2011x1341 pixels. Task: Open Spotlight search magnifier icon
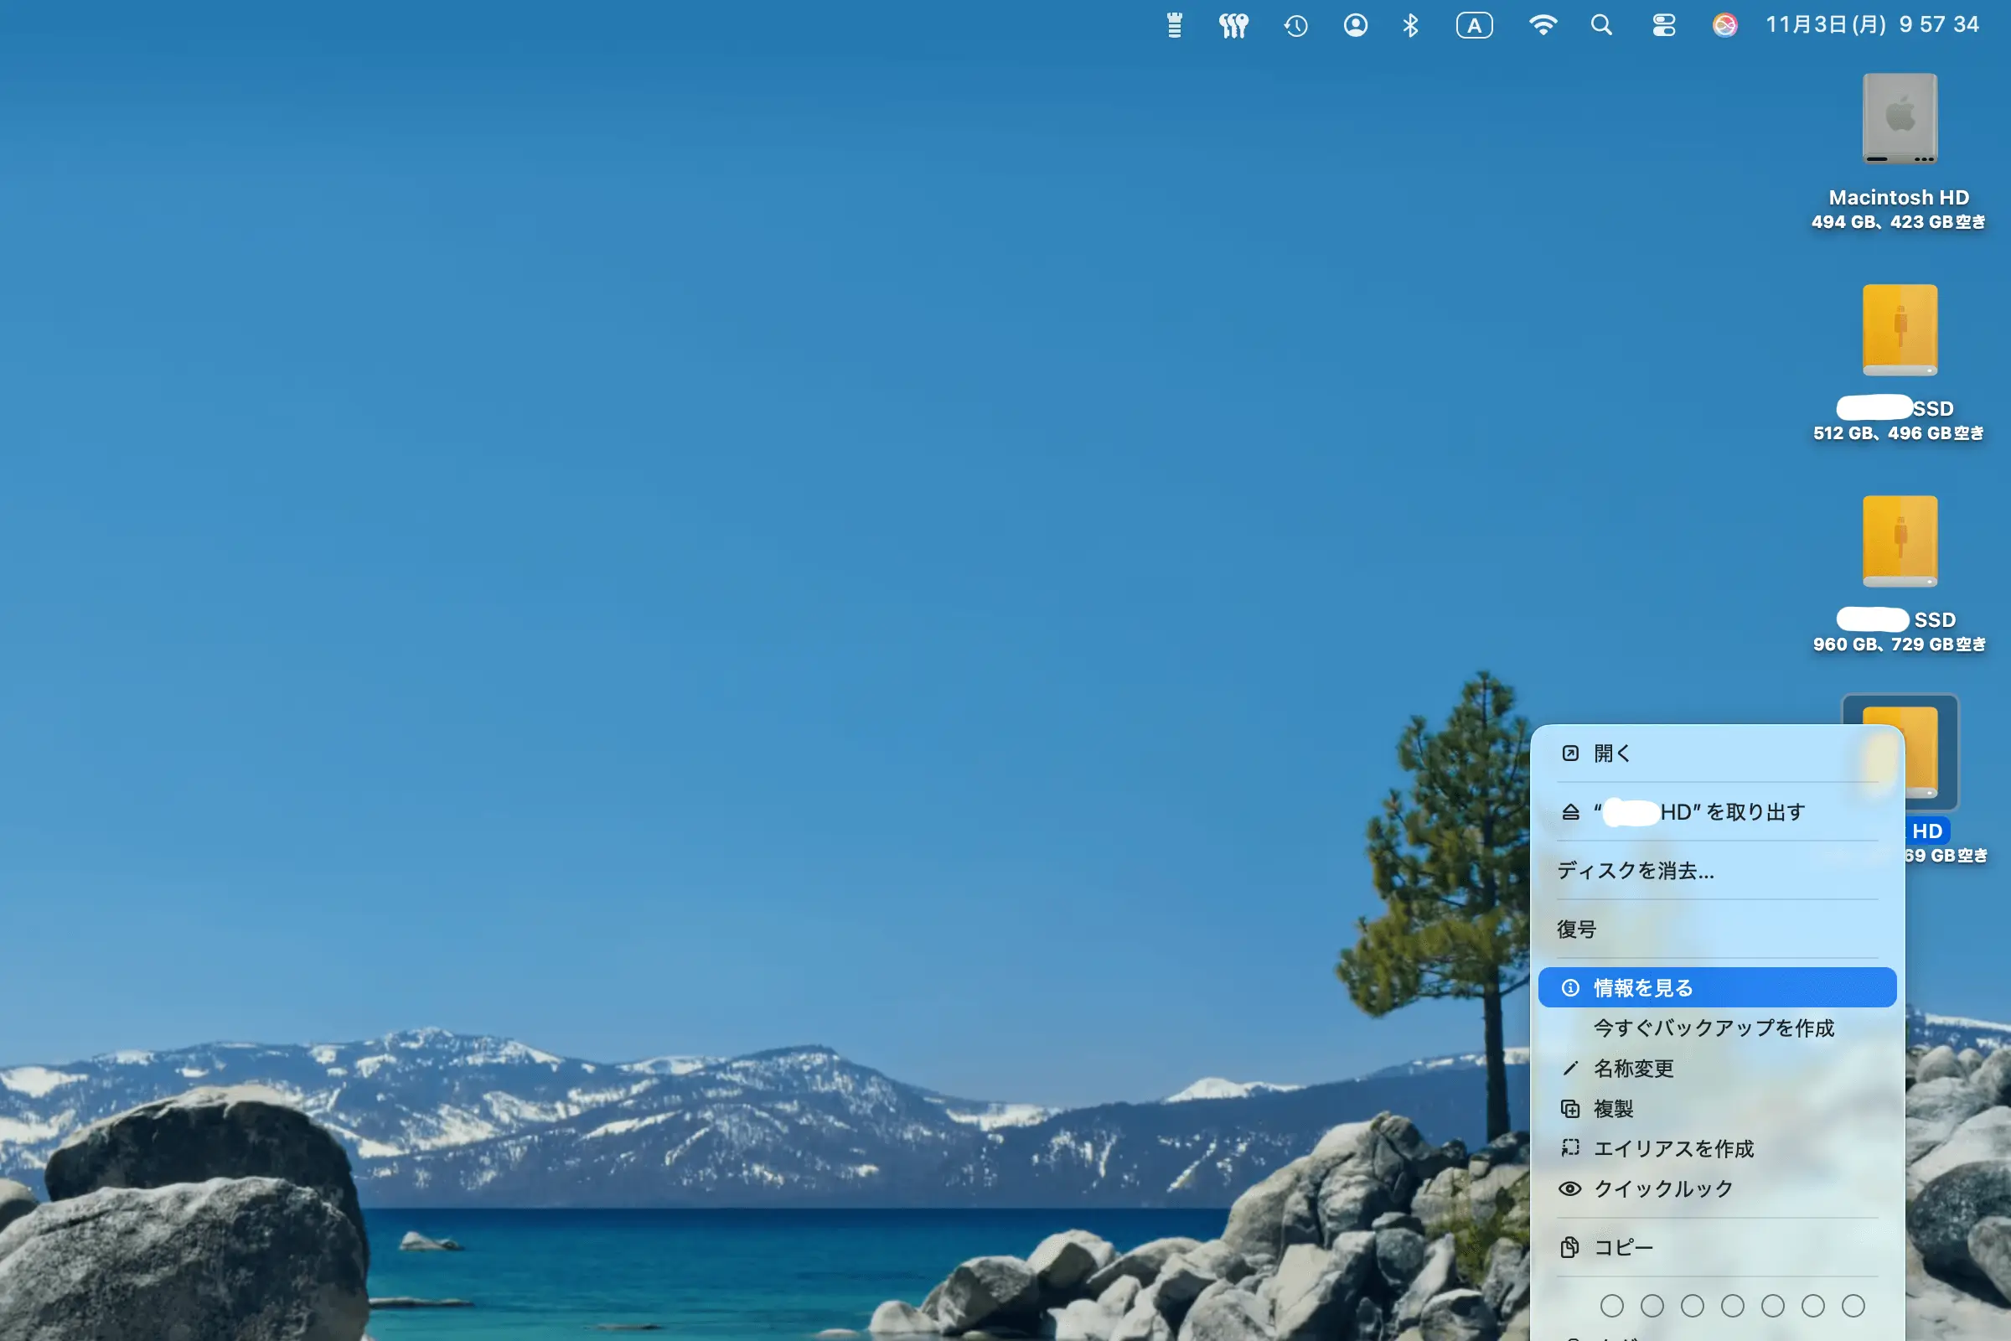pyautogui.click(x=1600, y=26)
